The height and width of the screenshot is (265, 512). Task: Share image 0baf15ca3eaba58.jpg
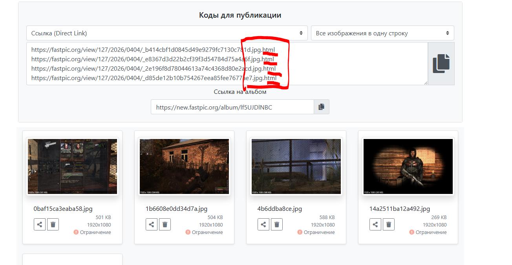[40, 225]
